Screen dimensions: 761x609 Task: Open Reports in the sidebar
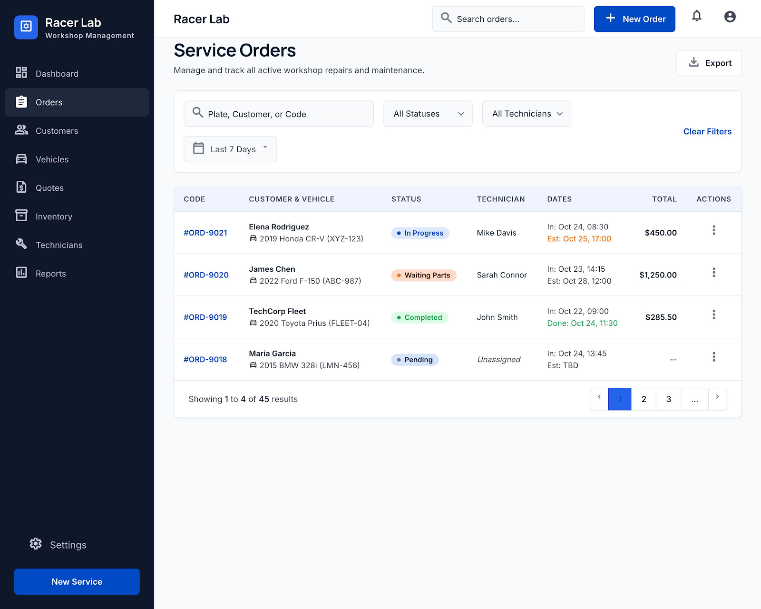(77, 274)
